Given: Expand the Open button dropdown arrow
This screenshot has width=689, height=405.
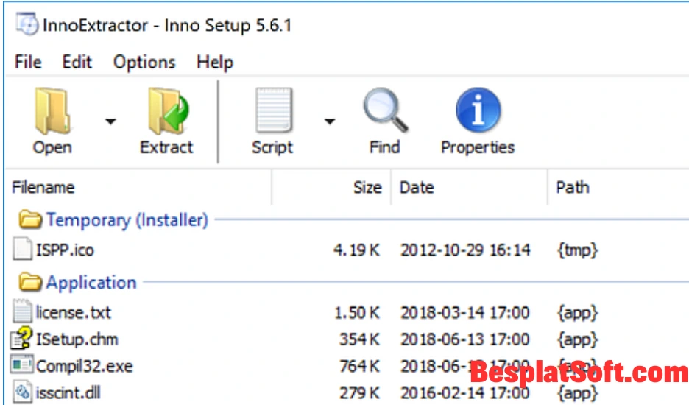Looking at the screenshot, I should [110, 121].
